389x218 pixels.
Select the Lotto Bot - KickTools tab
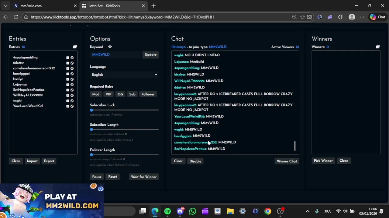point(113,6)
